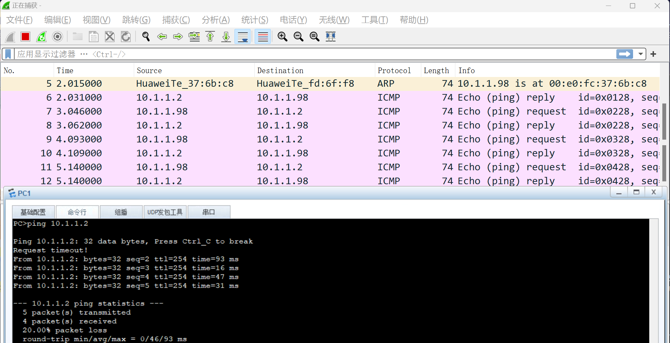Click inside PC1 command-line terminal
Viewport: 670px width, 343px height.
pos(331,281)
